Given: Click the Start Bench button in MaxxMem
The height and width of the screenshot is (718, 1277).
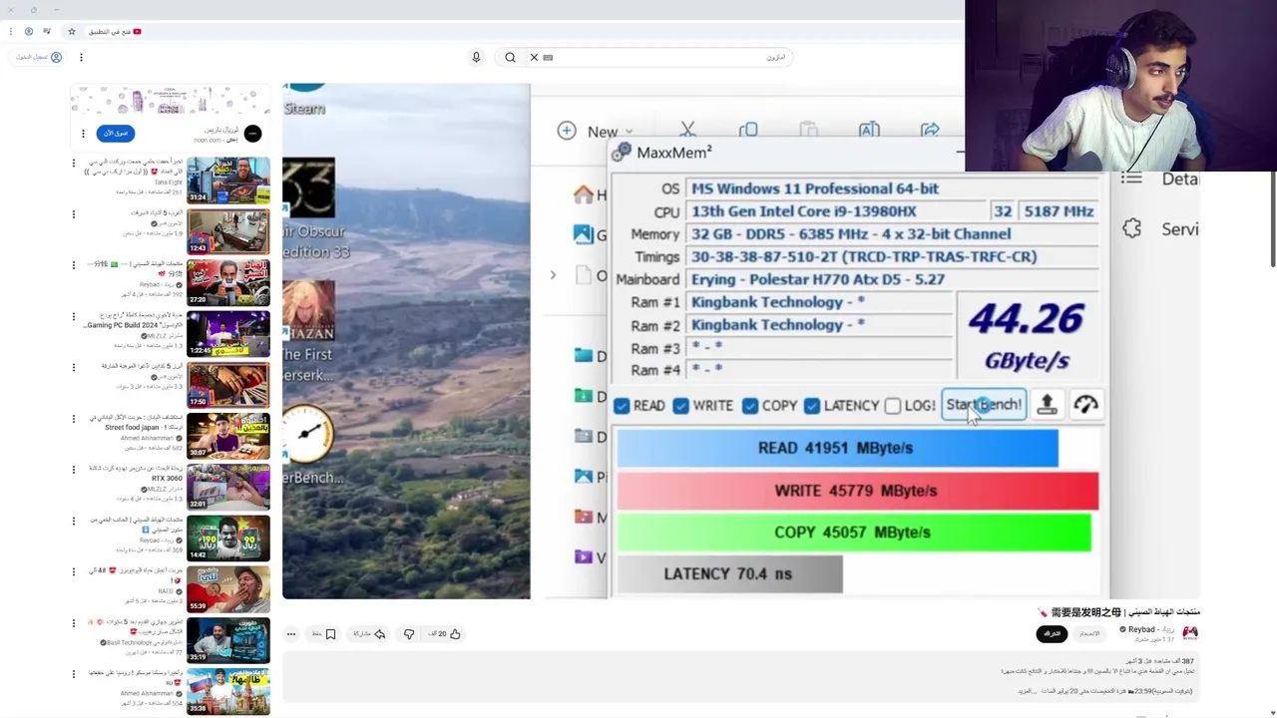Looking at the screenshot, I should point(984,404).
